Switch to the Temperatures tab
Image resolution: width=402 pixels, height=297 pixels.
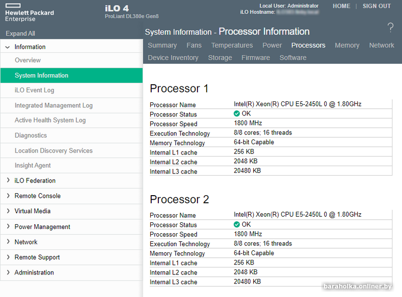232,45
